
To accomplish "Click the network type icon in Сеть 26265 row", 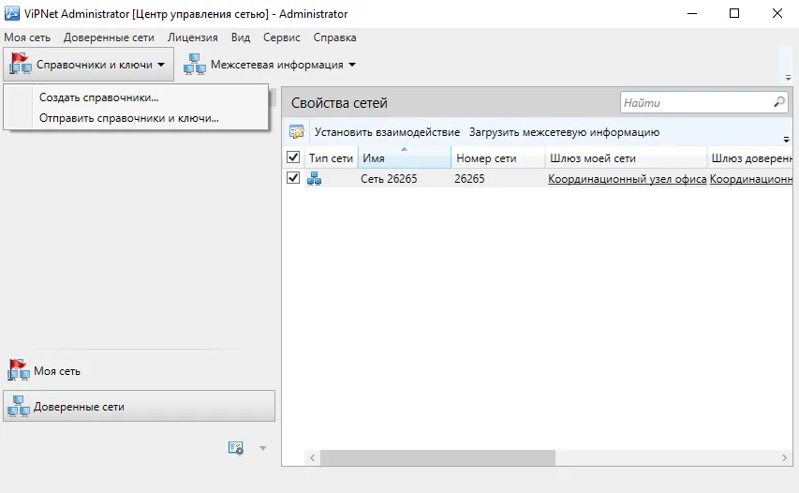I will coord(315,178).
